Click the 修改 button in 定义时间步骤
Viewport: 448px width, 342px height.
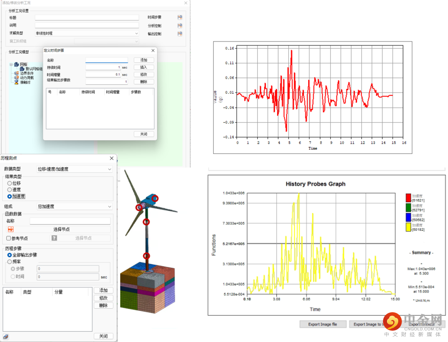click(x=144, y=74)
